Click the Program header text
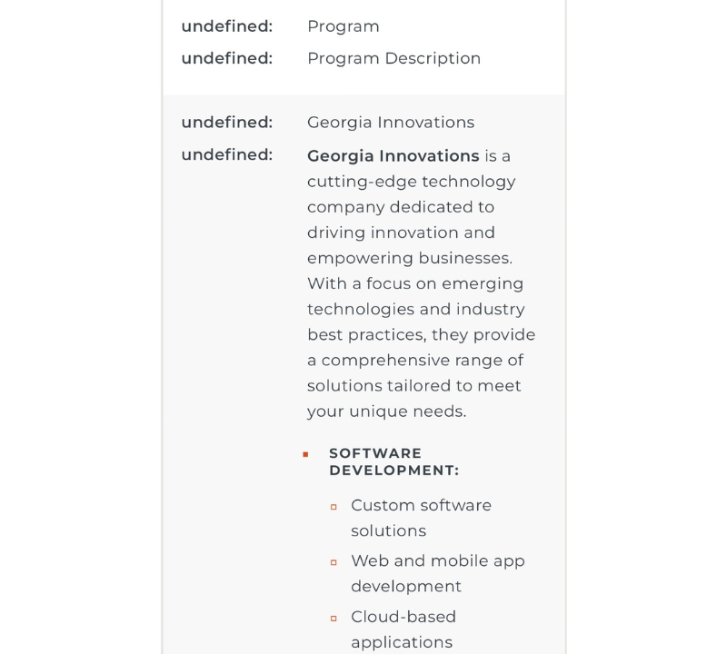 pos(344,26)
